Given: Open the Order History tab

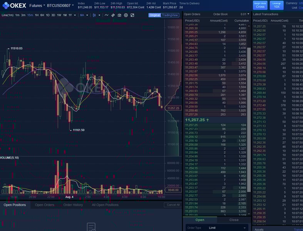Looking at the screenshot, I should (73, 205).
